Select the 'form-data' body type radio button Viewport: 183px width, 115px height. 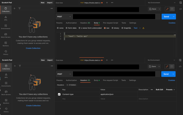(x=66, y=28)
